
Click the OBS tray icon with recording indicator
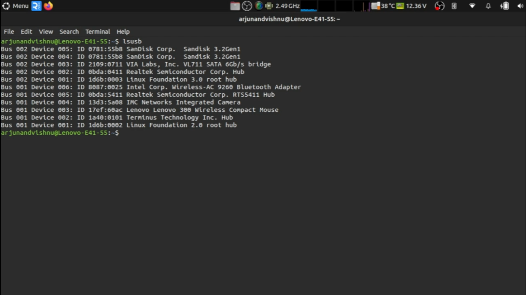click(x=439, y=6)
